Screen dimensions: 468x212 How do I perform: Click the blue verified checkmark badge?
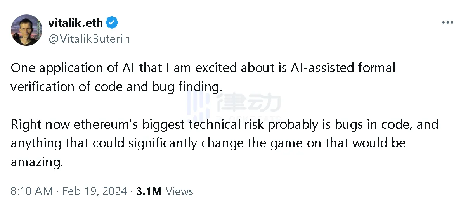(x=112, y=23)
